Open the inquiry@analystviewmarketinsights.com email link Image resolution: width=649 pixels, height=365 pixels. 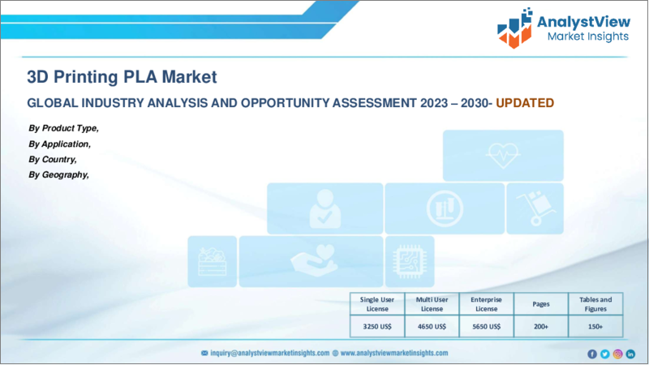point(270,353)
